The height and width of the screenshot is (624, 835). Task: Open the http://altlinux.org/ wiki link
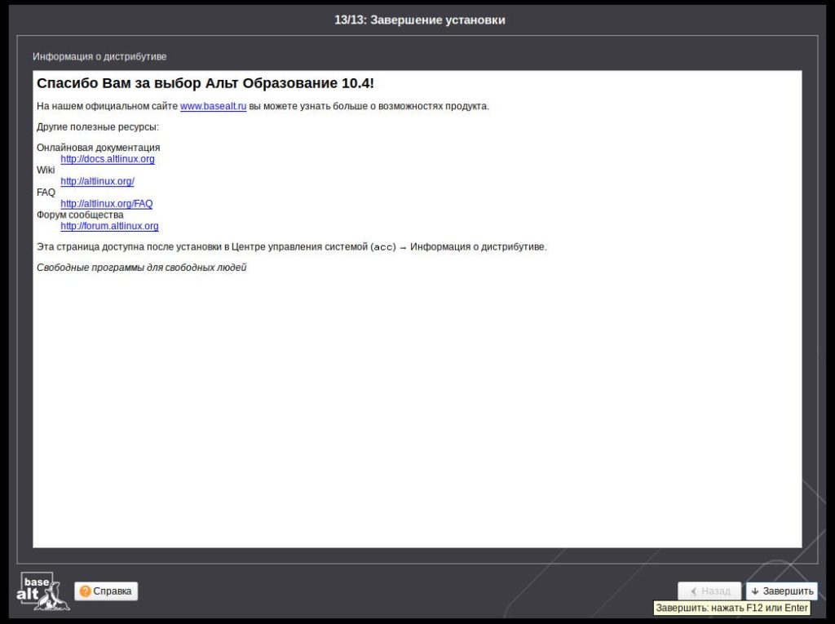click(x=97, y=181)
